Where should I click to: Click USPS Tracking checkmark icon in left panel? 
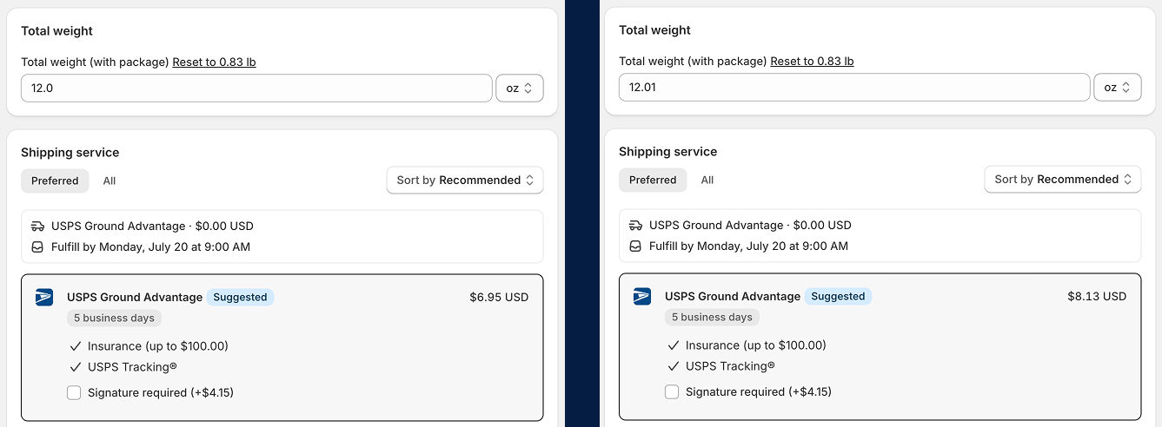[x=76, y=367]
